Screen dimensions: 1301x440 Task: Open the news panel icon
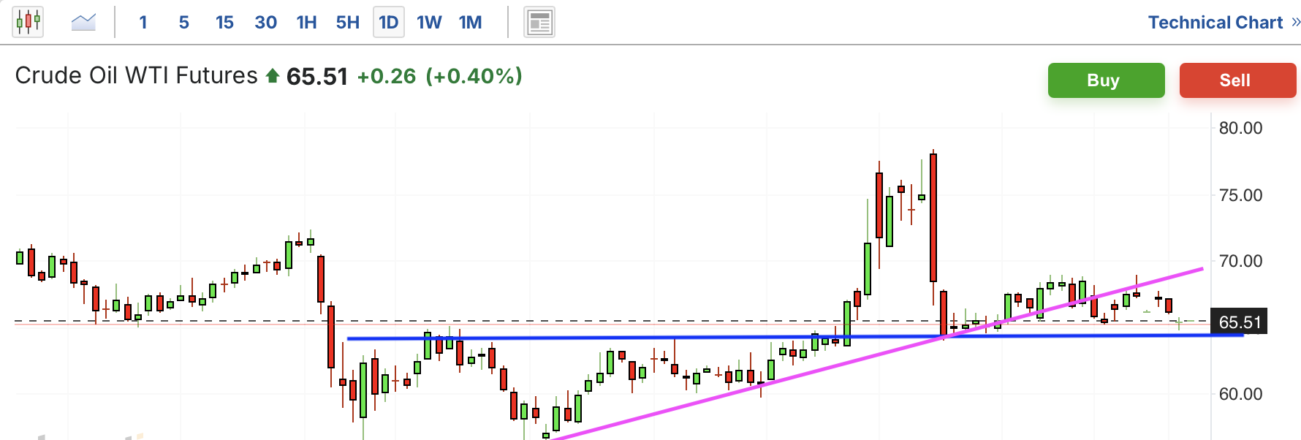(539, 22)
